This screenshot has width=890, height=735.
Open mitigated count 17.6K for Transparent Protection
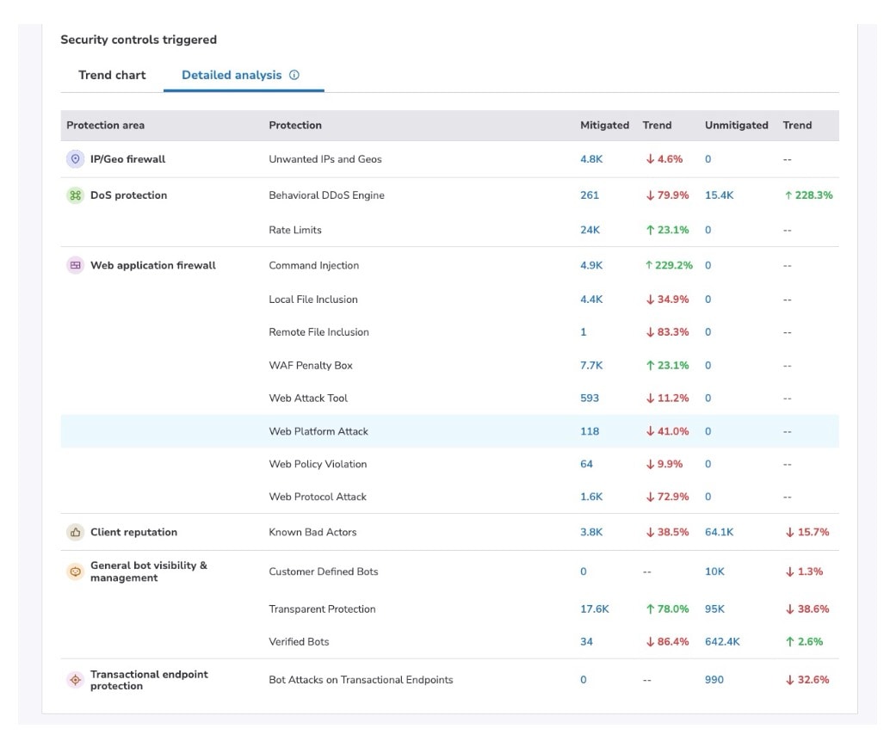594,609
